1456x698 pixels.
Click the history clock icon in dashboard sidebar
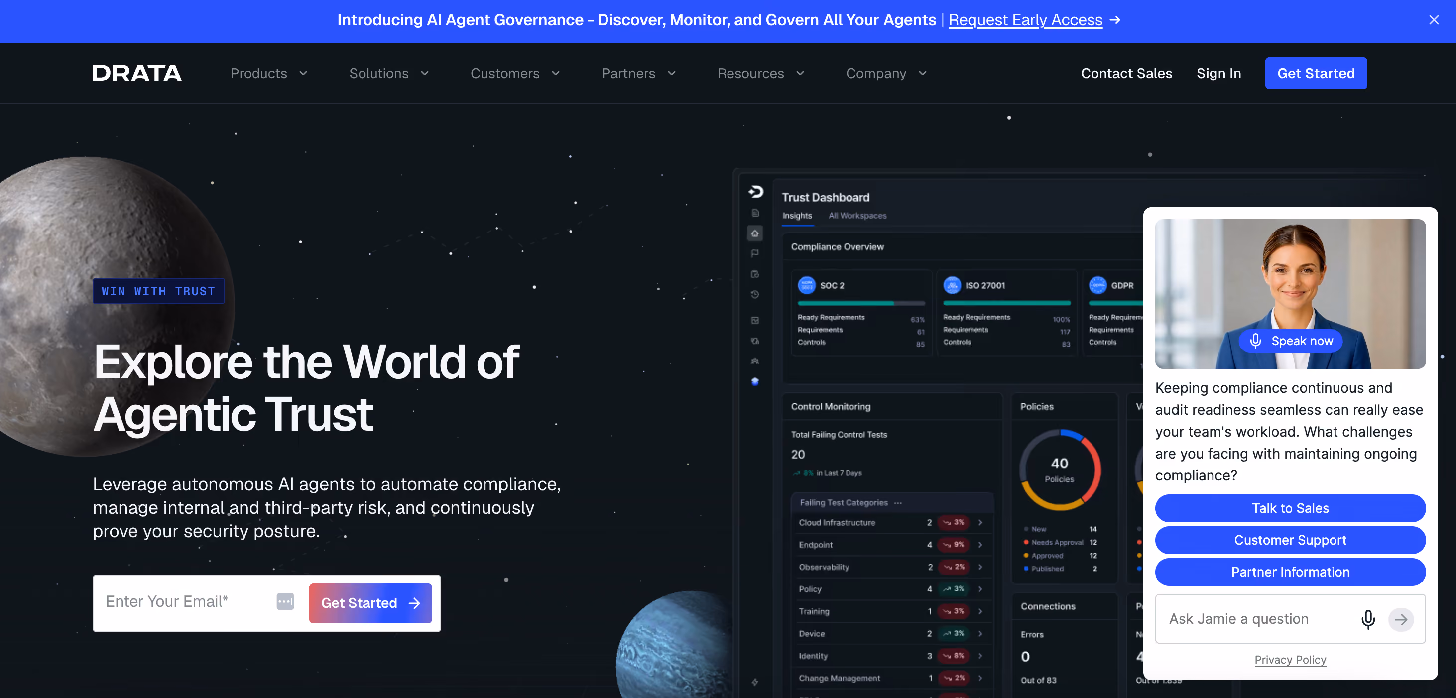tap(754, 294)
